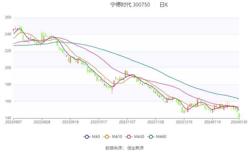The image size is (249, 151).
Task: Toggle the MA5 legend series
Action: pyautogui.click(x=92, y=137)
